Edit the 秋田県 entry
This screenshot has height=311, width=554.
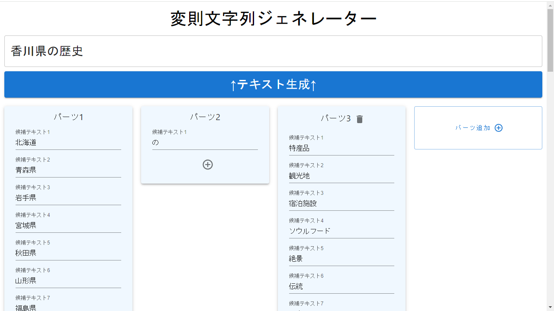68,253
